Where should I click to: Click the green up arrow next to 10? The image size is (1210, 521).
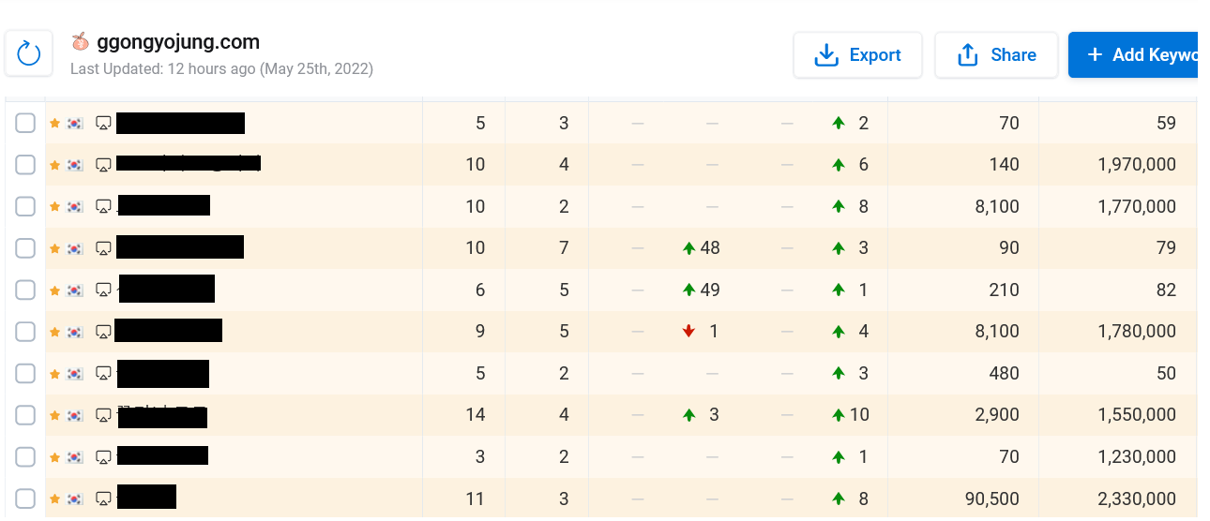point(839,414)
